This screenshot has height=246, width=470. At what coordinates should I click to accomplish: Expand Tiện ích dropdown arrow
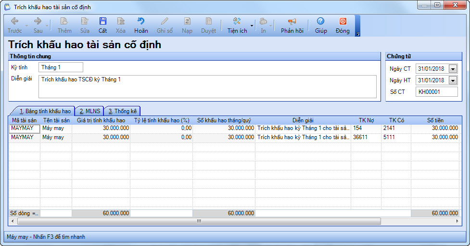(x=252, y=26)
